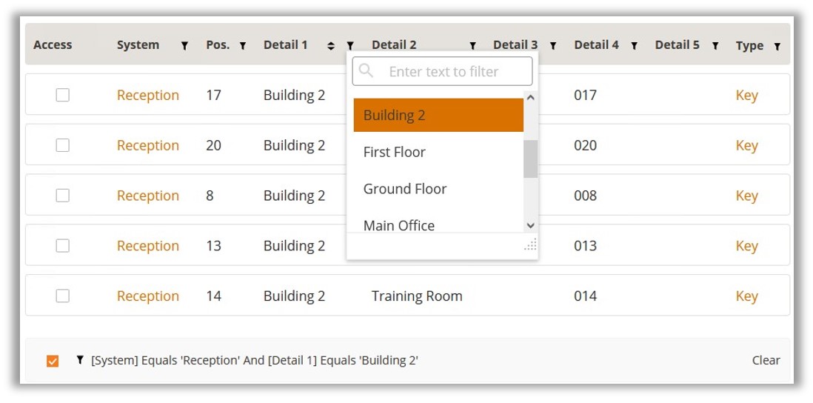
Task: Click the Detail 5 column filter icon
Action: pos(715,46)
